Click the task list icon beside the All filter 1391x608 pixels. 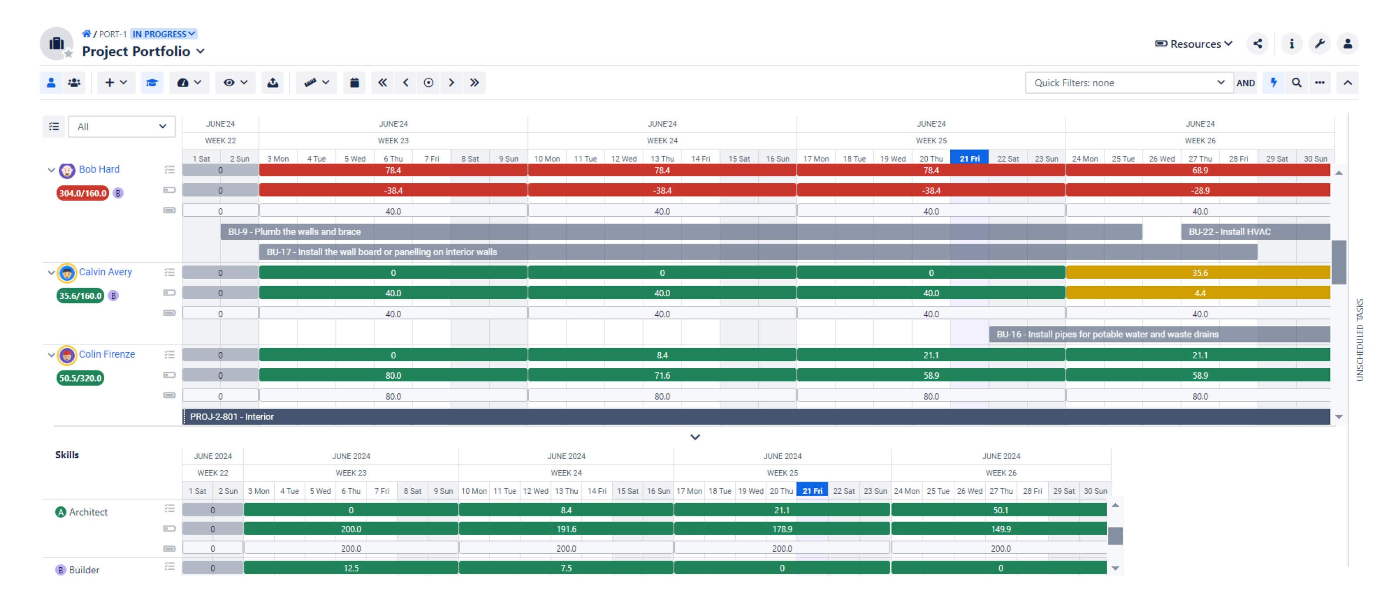click(x=54, y=127)
